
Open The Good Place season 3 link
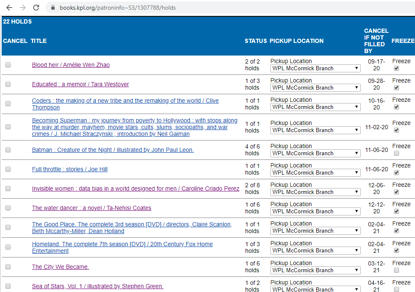pos(132,224)
